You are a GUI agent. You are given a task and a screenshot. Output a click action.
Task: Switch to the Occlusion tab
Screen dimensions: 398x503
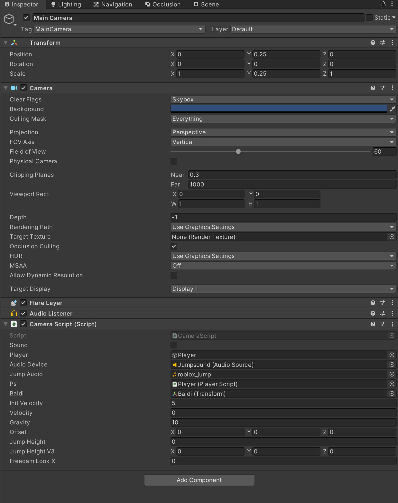(x=163, y=4)
